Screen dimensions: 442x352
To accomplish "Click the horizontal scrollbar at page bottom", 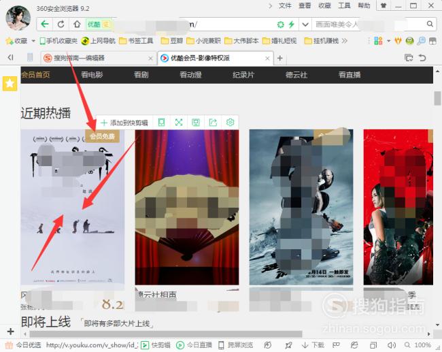I will pyautogui.click(x=166, y=334).
